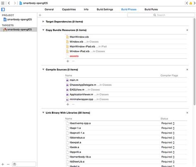
Task: Switch to the Build Settings tab
Action: click(105, 10)
